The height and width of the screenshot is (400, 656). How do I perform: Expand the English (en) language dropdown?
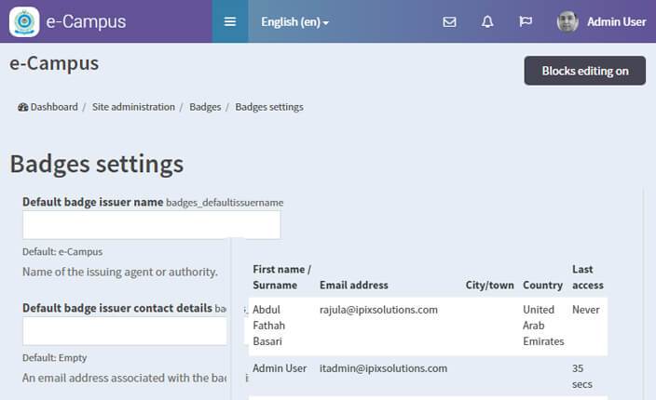pos(294,21)
